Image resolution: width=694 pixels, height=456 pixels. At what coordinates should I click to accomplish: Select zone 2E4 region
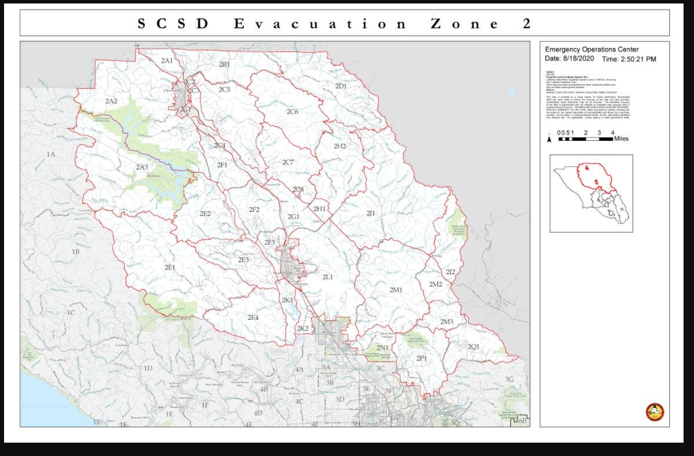click(x=253, y=317)
